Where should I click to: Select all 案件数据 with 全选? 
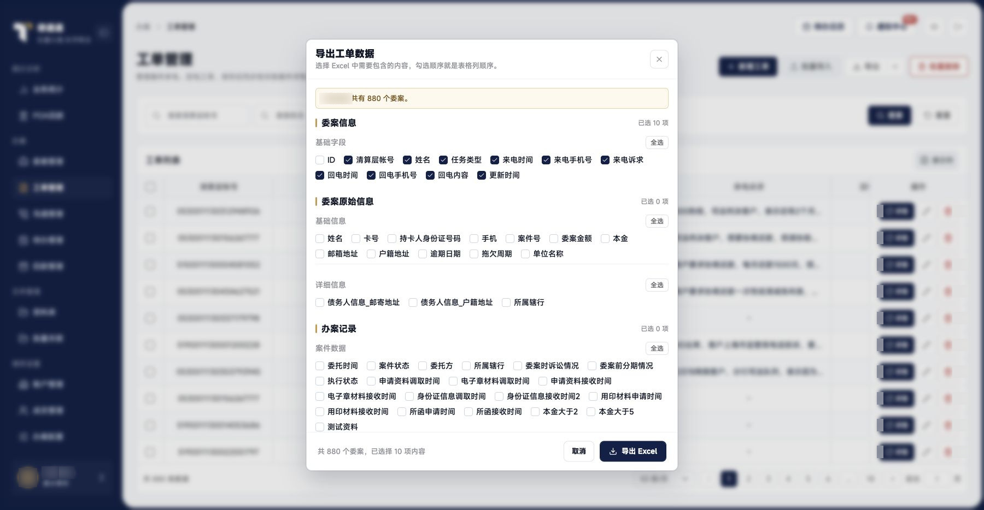click(657, 348)
